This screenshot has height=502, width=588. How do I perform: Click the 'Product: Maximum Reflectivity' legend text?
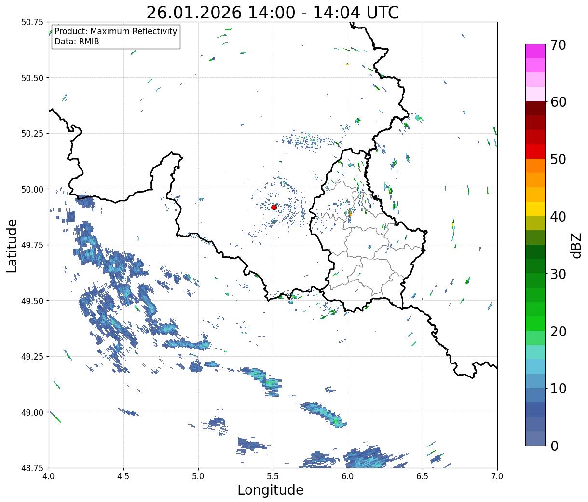click(x=116, y=31)
